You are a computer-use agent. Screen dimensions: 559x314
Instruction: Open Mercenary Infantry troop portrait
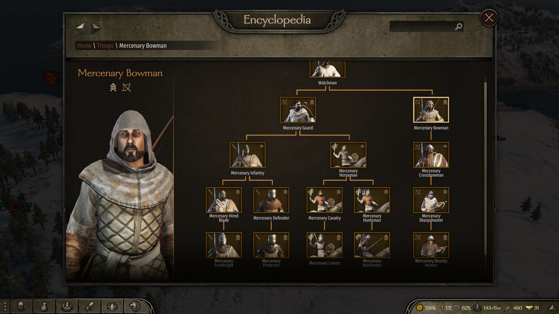[247, 155]
